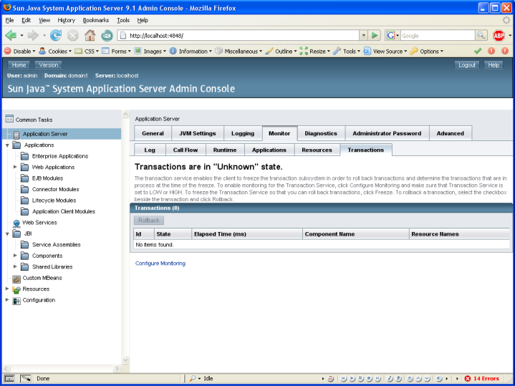This screenshot has width=515, height=386.
Task: Open the Call Flow sub-tab
Action: (186, 150)
